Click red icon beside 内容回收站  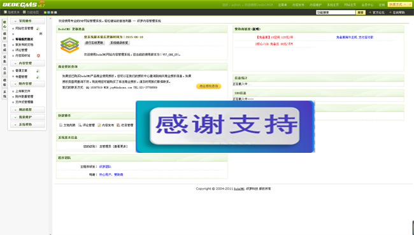pyautogui.click(x=38, y=55)
